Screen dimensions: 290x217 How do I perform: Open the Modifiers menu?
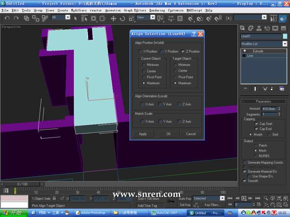tap(79, 10)
